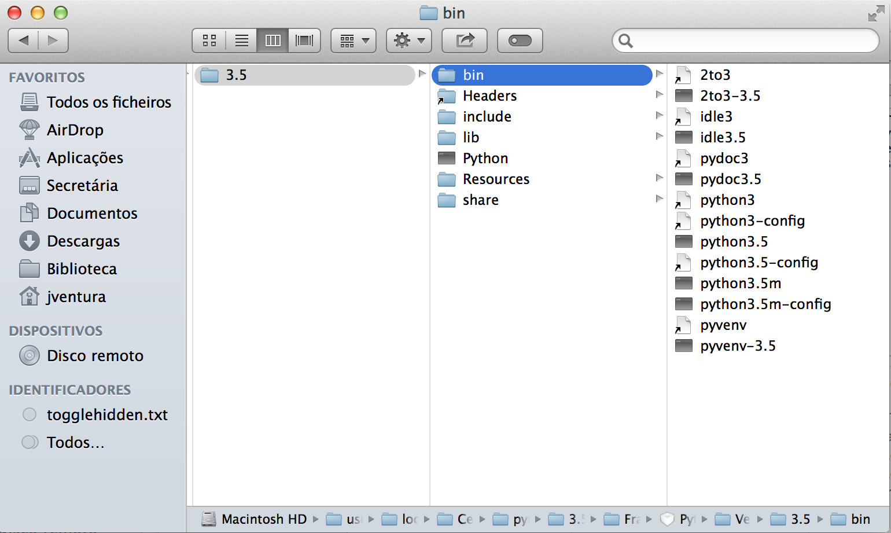Enter full screen with the corner arrows
Screen dimensions: 891x533
click(x=876, y=13)
